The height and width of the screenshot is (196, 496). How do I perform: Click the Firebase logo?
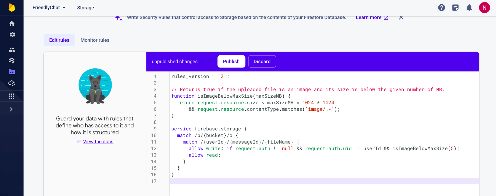coord(12,8)
